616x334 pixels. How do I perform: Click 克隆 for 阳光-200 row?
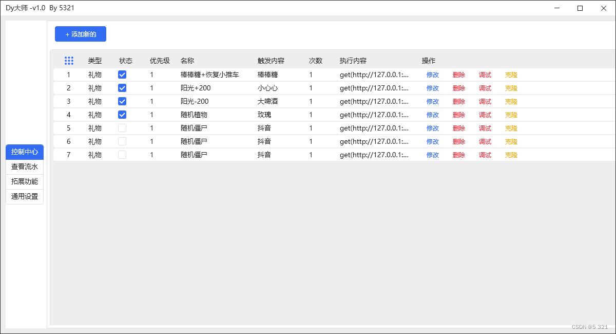511,102
